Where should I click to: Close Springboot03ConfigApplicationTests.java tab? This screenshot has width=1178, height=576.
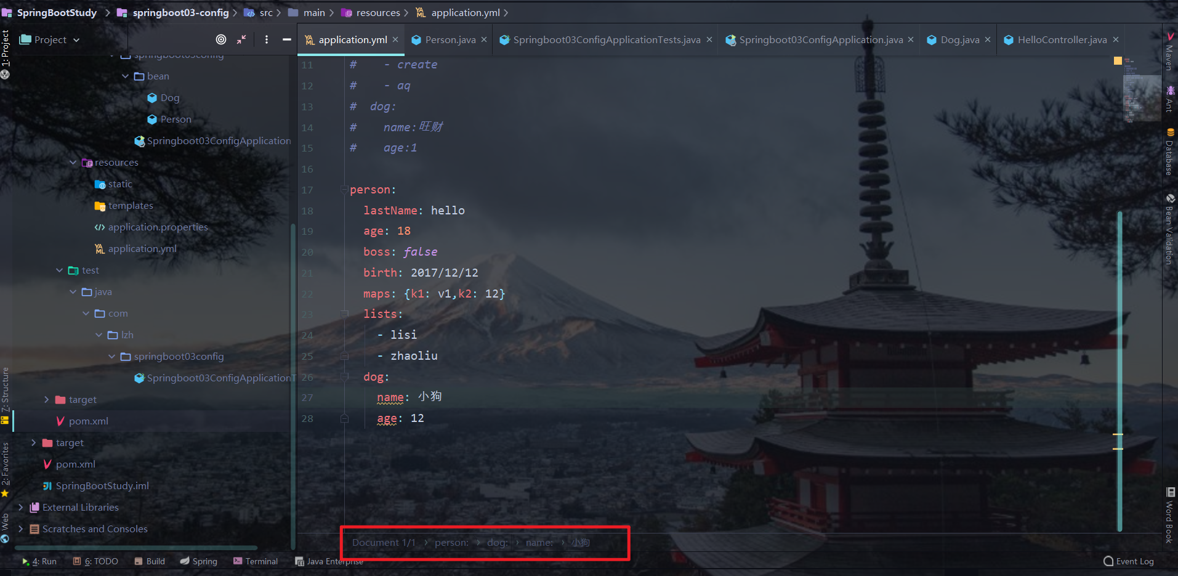709,39
